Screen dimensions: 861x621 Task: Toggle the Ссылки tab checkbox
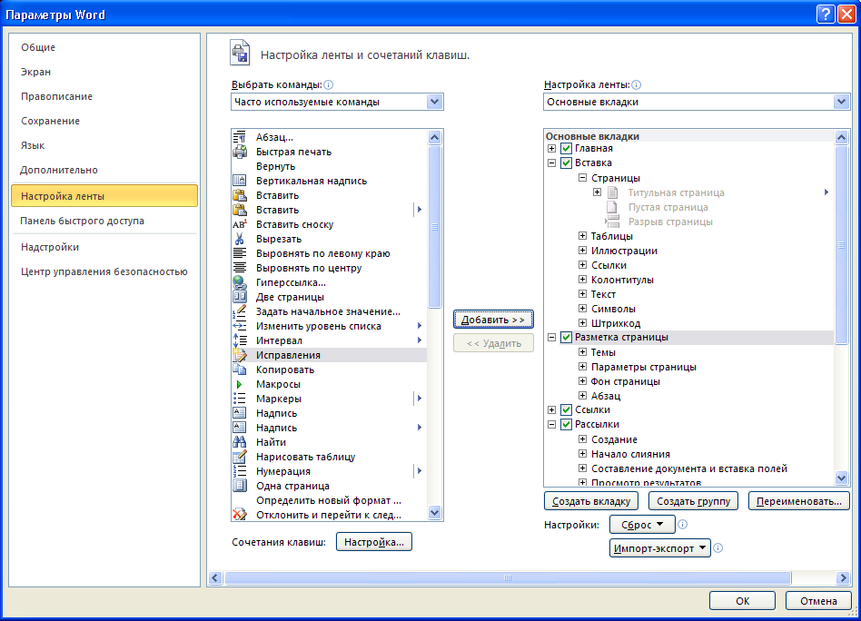click(x=566, y=409)
